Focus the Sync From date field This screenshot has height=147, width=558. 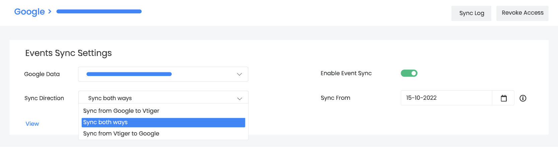[x=446, y=98]
